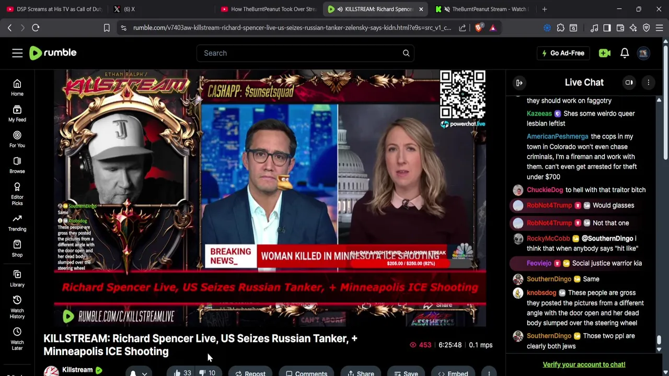Image resolution: width=669 pixels, height=376 pixels.
Task: Dislike the video (10 thumbs down)
Action: (208, 373)
